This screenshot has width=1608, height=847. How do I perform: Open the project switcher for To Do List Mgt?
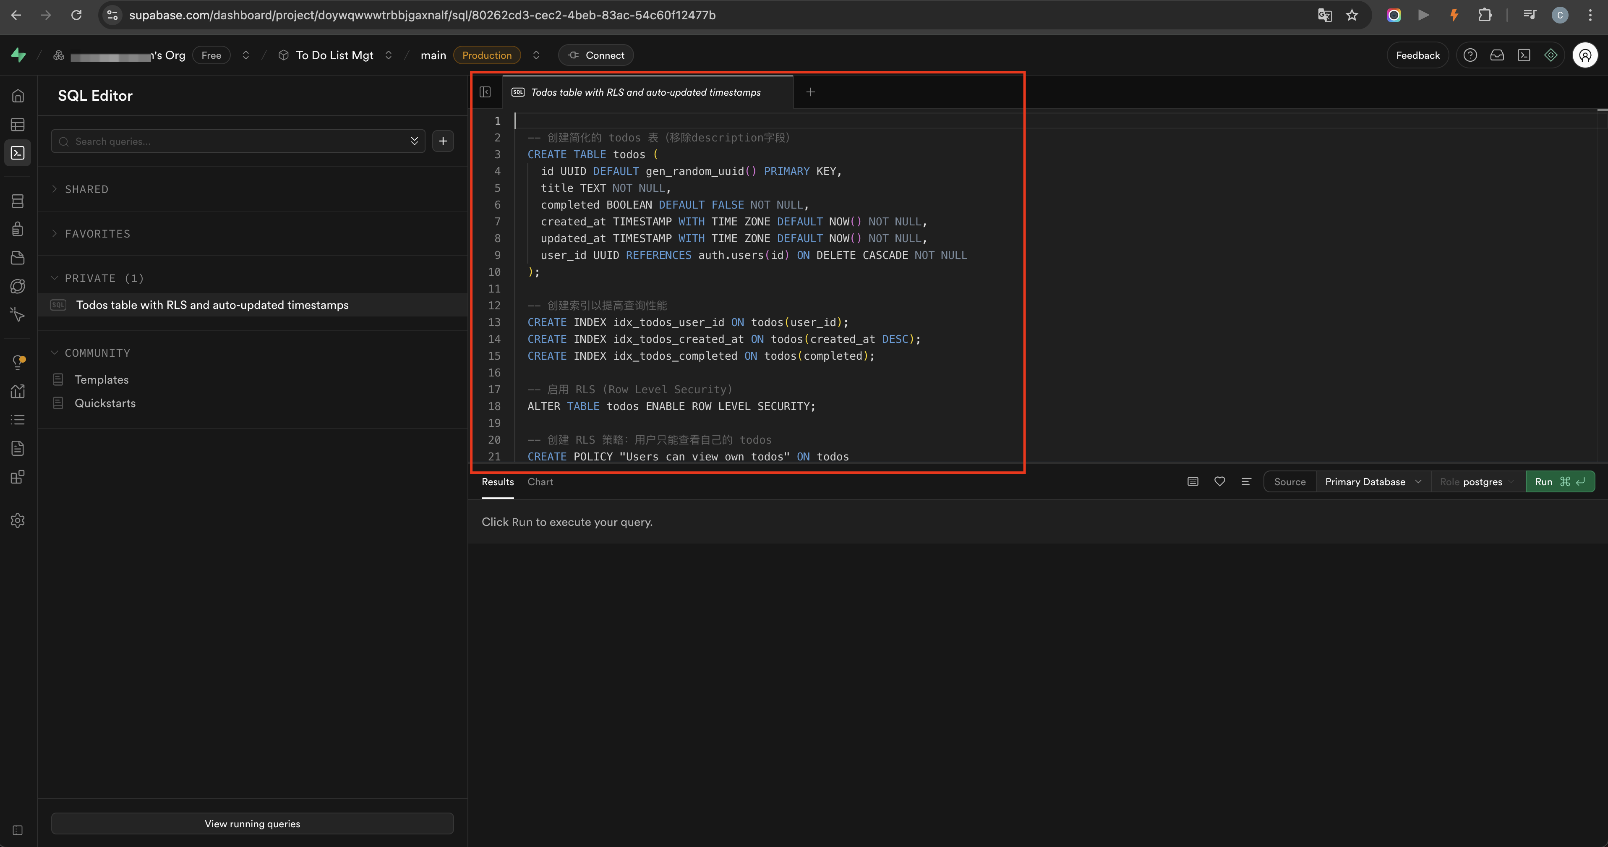388,55
